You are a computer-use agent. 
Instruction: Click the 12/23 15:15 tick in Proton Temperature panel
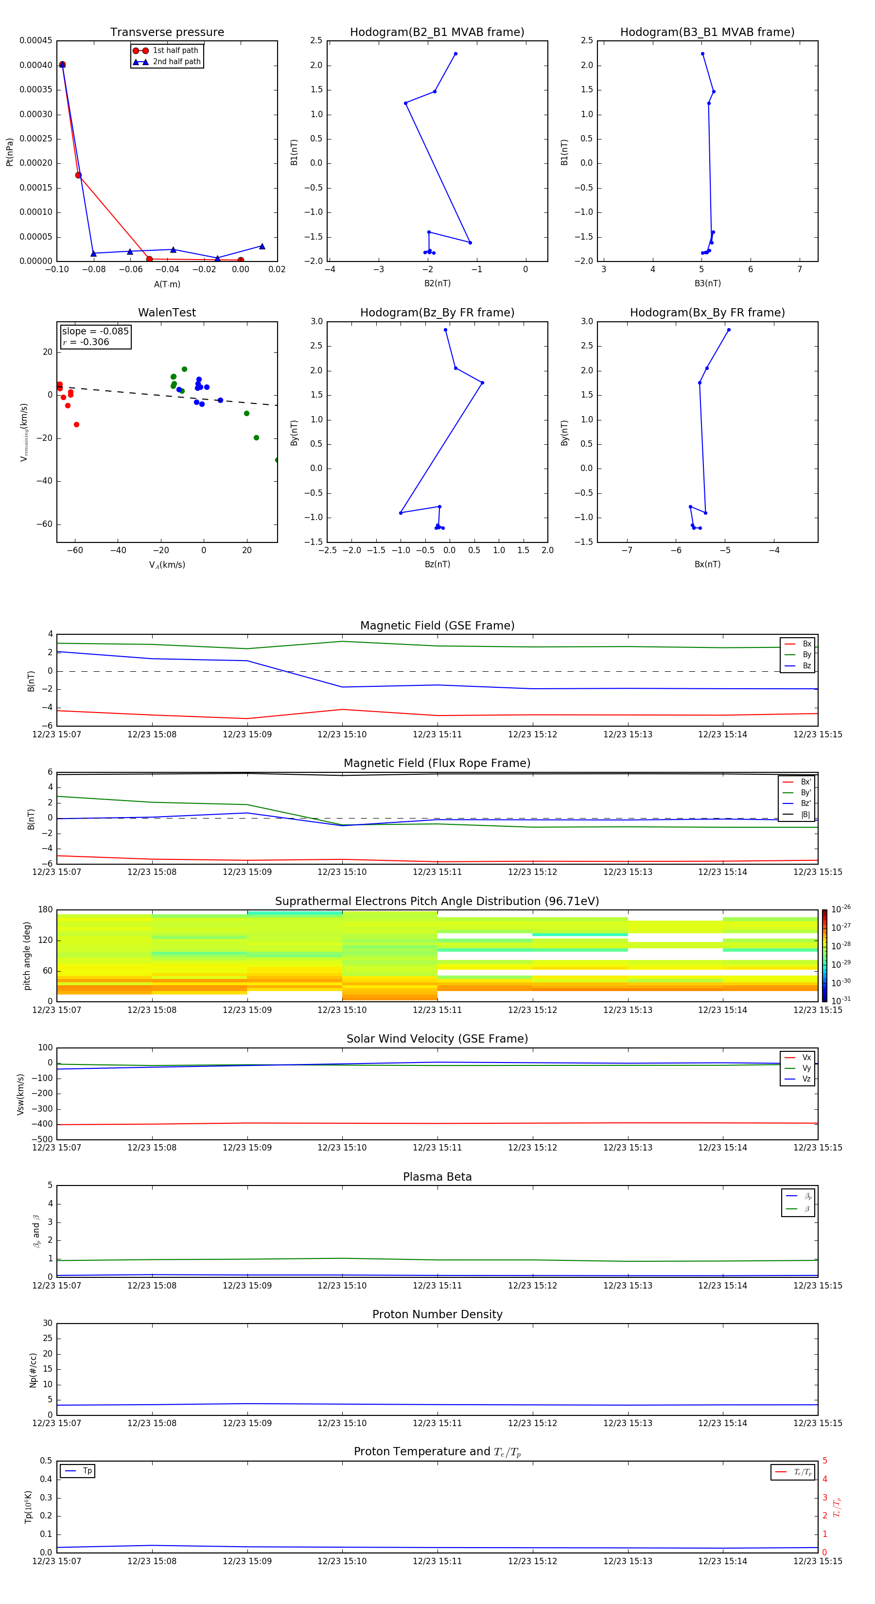[818, 1561]
